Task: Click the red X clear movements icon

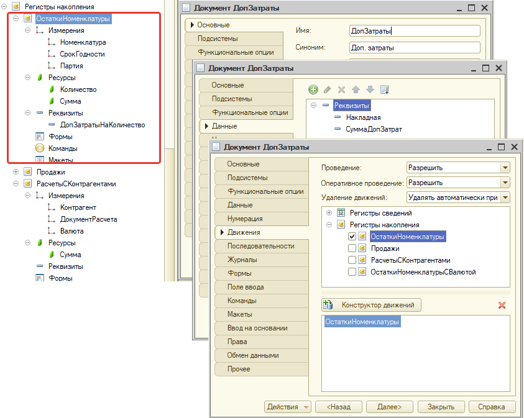Action: [502, 305]
